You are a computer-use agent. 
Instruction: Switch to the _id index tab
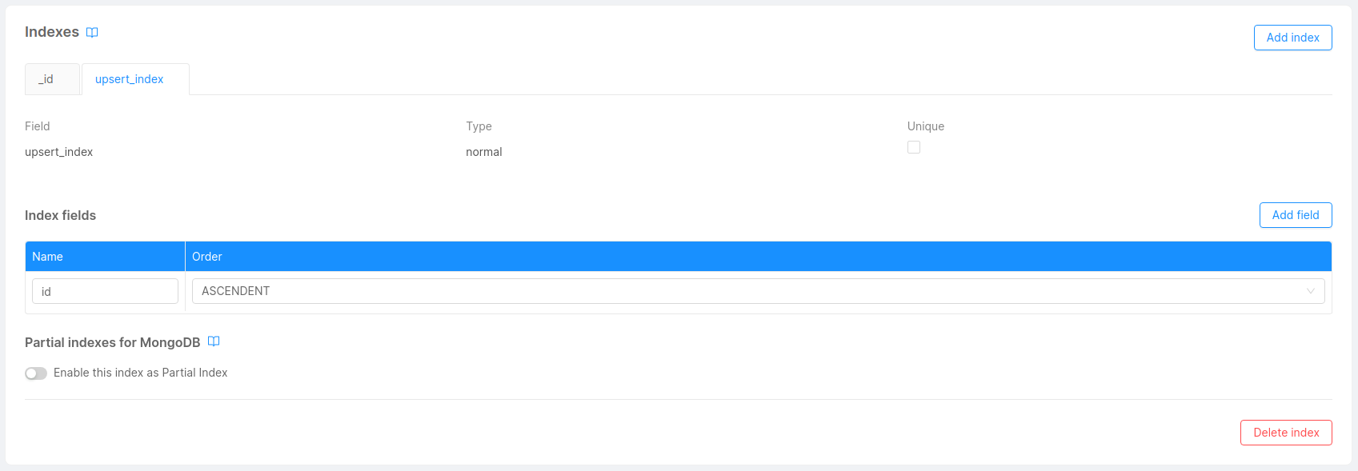point(46,79)
